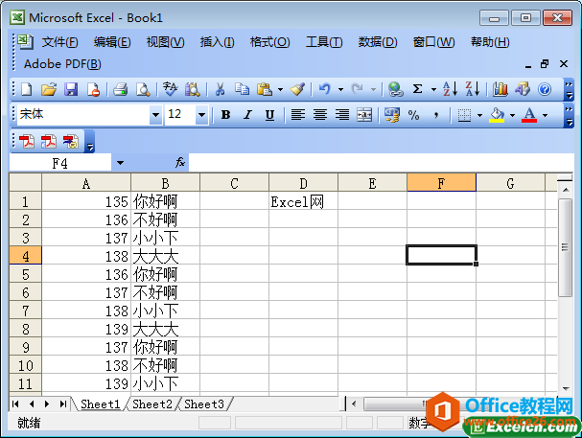
Task: Open the 编辑(E) menu
Action: 112,42
